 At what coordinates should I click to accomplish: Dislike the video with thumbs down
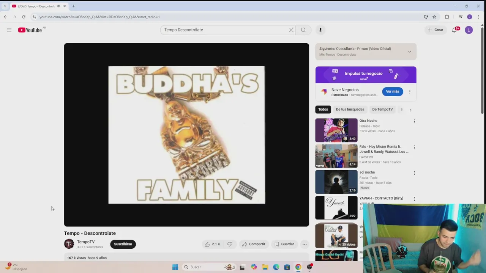230,244
